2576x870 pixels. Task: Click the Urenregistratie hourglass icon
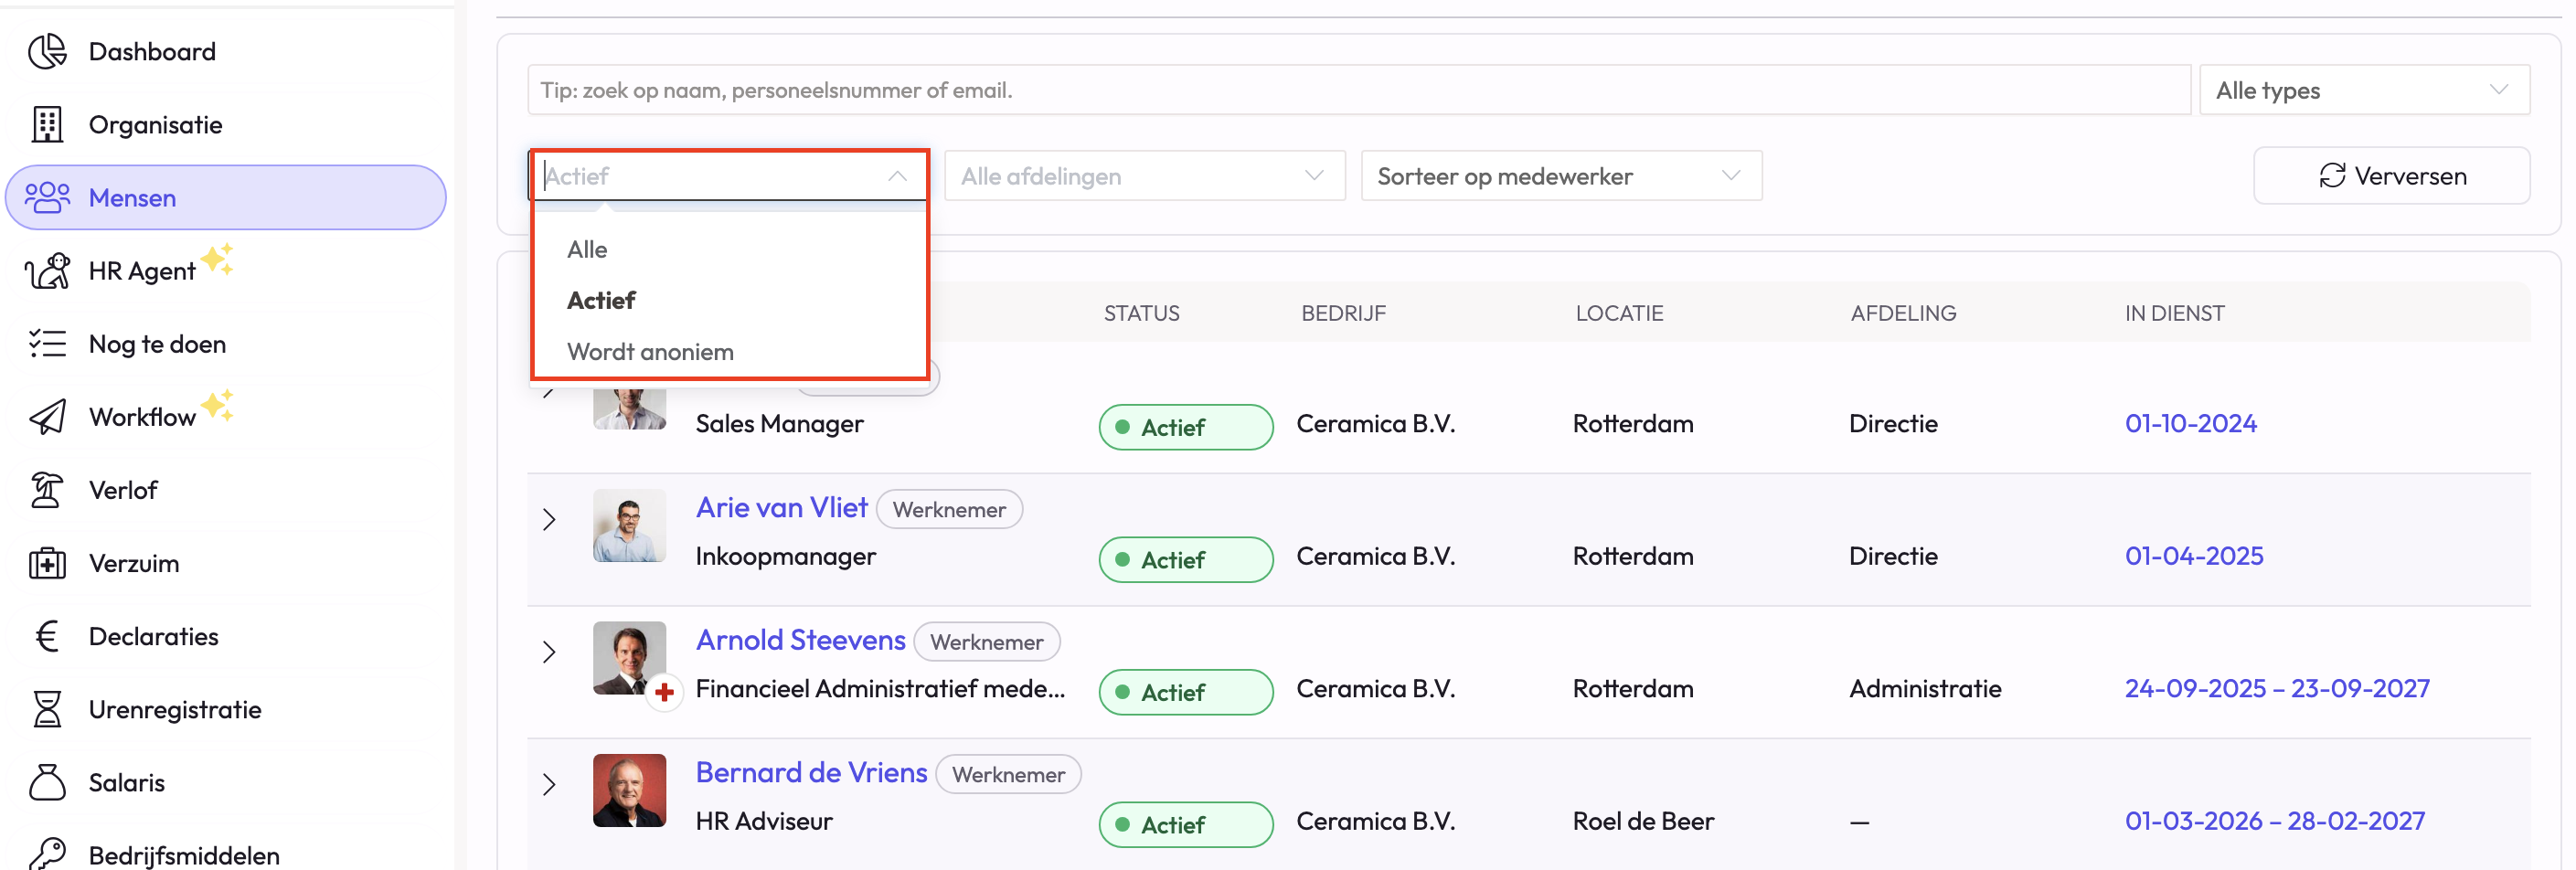47,709
